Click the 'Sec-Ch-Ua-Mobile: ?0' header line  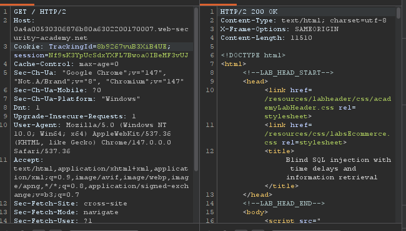tap(57, 90)
